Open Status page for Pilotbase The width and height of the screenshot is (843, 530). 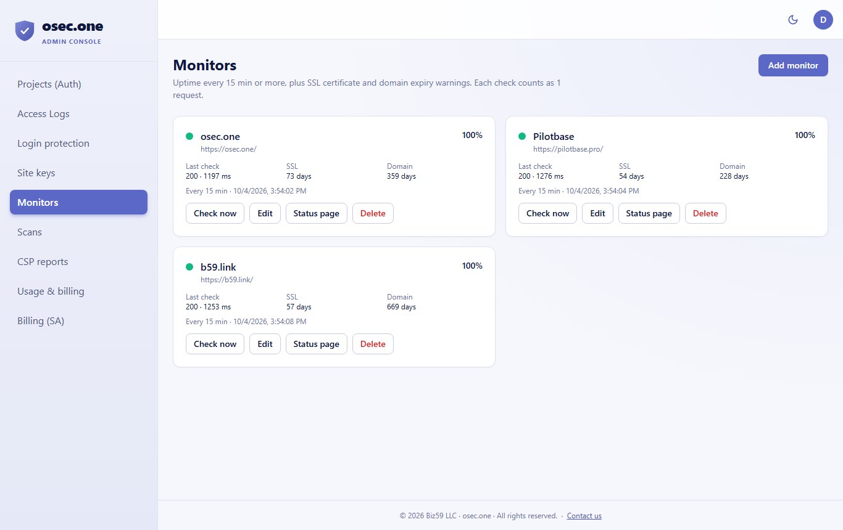click(x=649, y=213)
